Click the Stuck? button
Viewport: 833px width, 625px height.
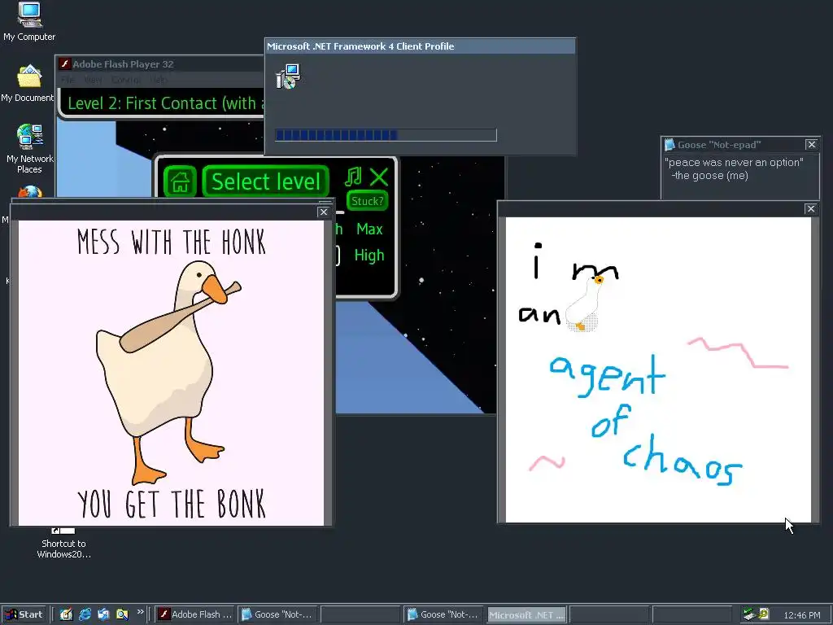367,201
